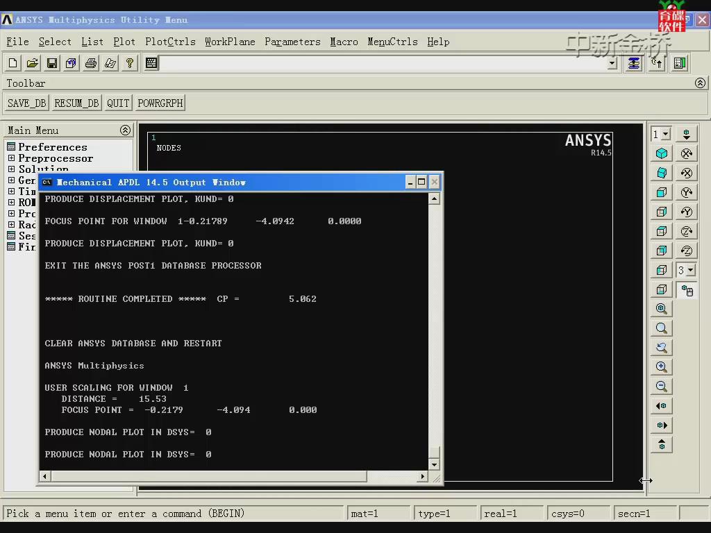The height and width of the screenshot is (533, 711).
Task: Click the SAVE_DB toolbar button
Action: tap(27, 103)
